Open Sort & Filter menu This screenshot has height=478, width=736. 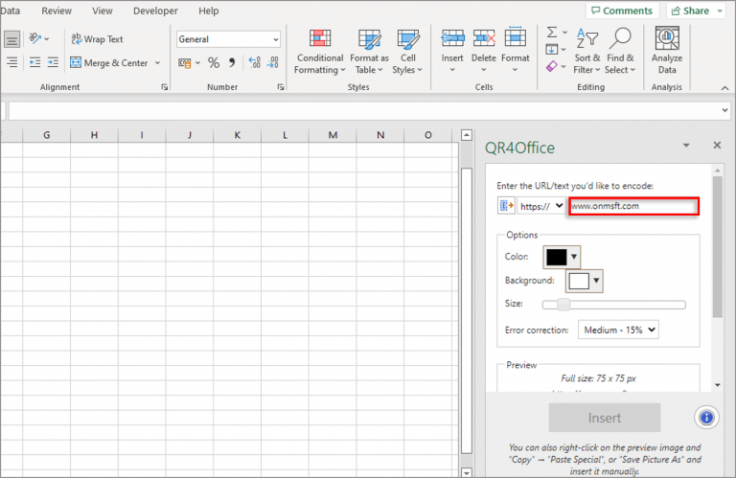[586, 51]
